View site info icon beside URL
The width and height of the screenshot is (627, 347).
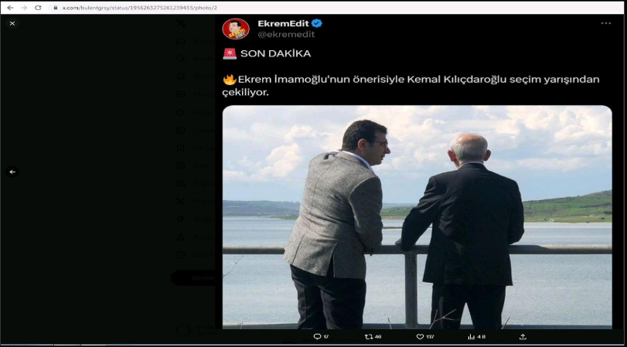point(55,7)
